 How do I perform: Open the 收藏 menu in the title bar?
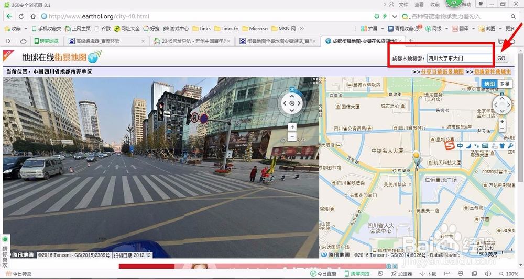(x=435, y=4)
